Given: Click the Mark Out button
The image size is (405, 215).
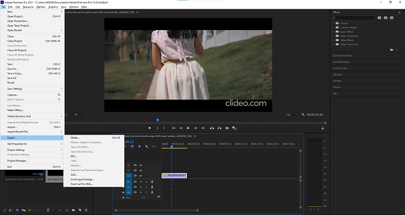Looking at the screenshot, I should click(164, 128).
